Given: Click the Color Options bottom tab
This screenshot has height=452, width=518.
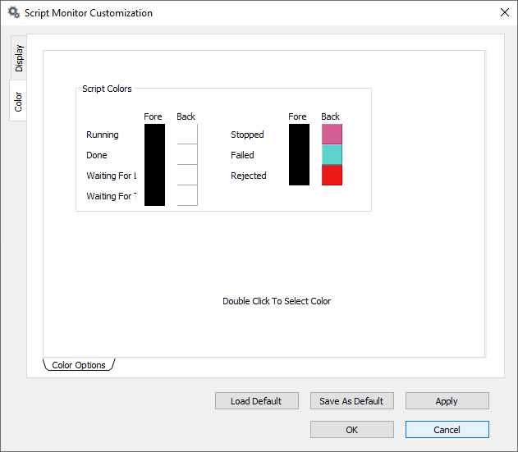Looking at the screenshot, I should (x=79, y=365).
